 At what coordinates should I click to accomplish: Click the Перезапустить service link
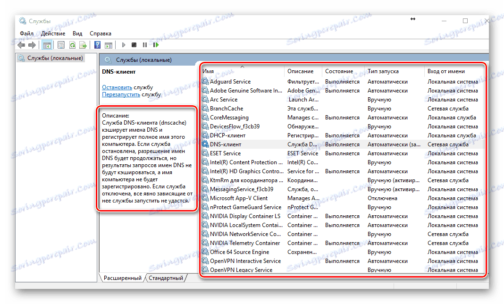[x=121, y=94]
